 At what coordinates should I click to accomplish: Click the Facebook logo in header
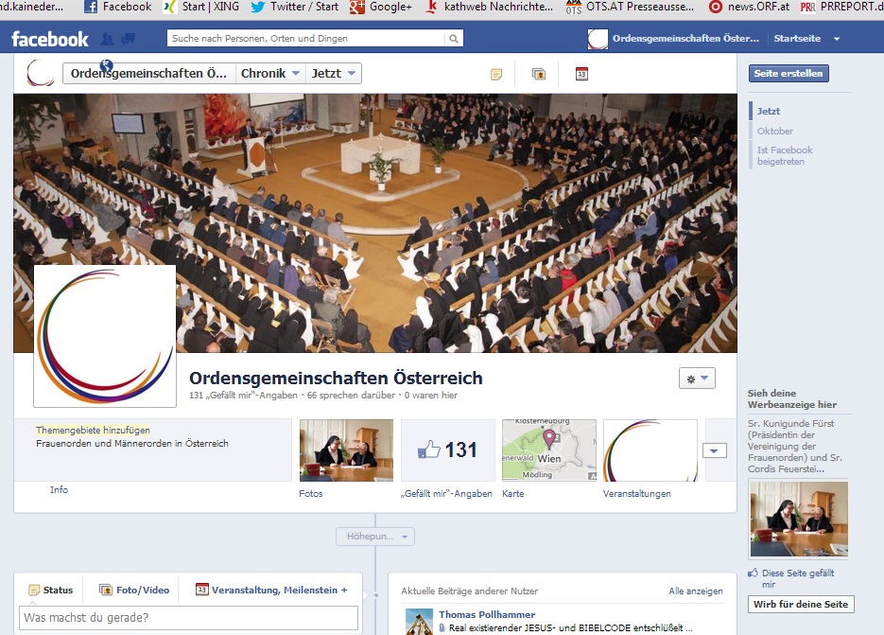click(x=50, y=39)
